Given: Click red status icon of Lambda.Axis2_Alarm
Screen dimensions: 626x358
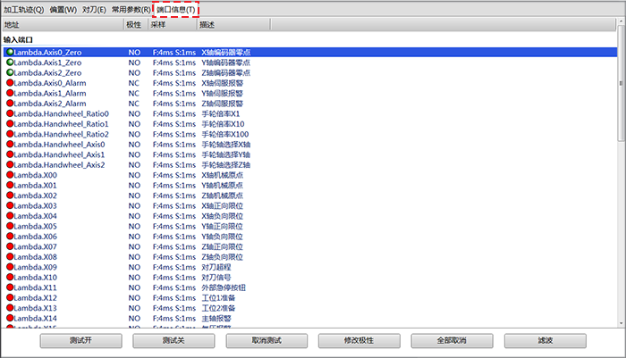Looking at the screenshot, I should (x=10, y=104).
